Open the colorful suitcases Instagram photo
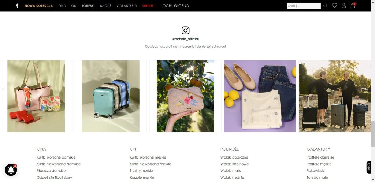The image size is (375, 182). [111, 96]
